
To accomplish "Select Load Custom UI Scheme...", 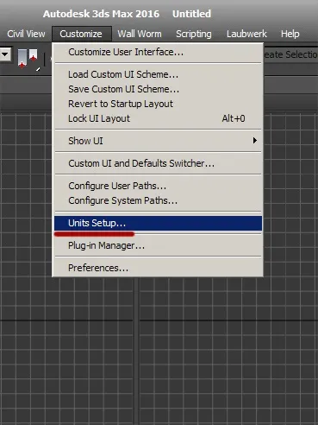I will pyautogui.click(x=158, y=74).
